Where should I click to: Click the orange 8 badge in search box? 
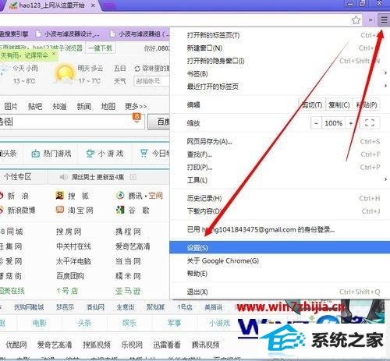point(136,117)
